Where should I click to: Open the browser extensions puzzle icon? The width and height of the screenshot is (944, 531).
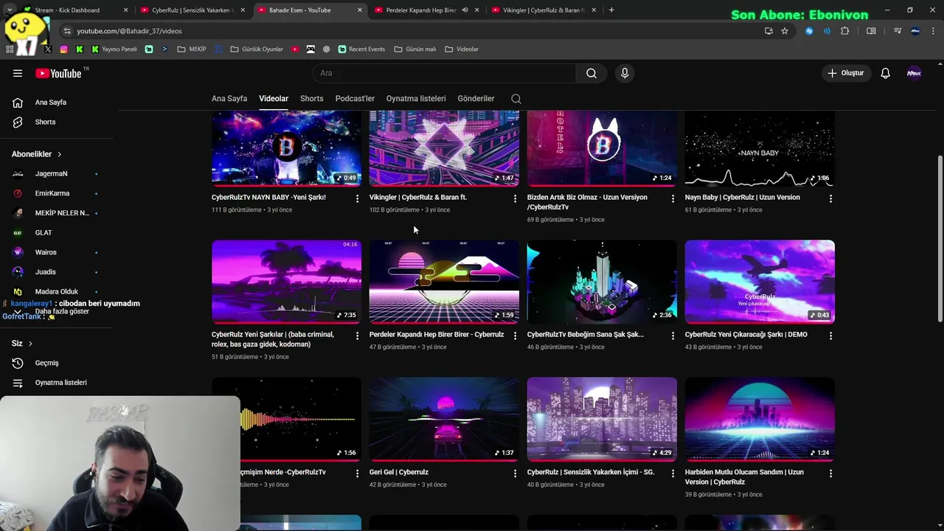click(845, 31)
